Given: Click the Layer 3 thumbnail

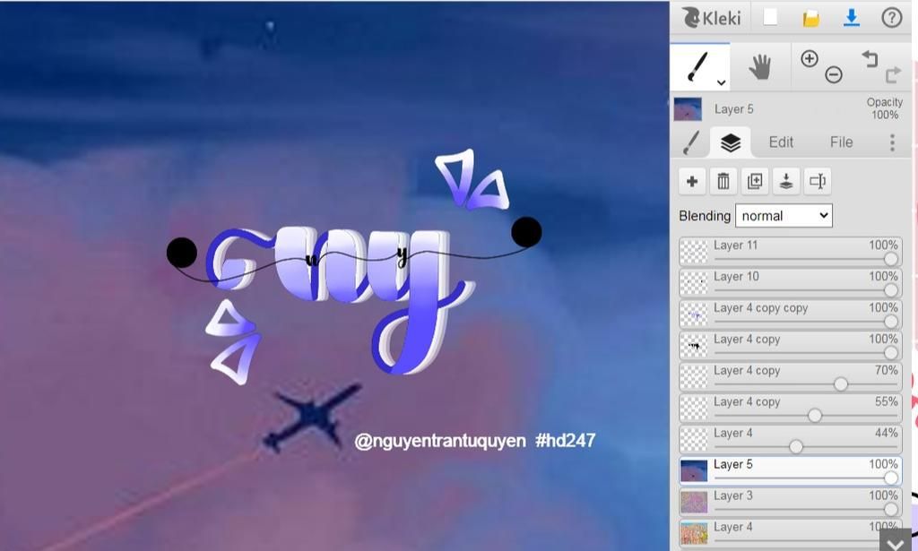Looking at the screenshot, I should [x=694, y=502].
